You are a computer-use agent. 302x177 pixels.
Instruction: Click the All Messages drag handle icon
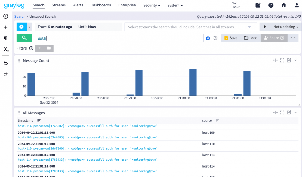tap(19, 113)
